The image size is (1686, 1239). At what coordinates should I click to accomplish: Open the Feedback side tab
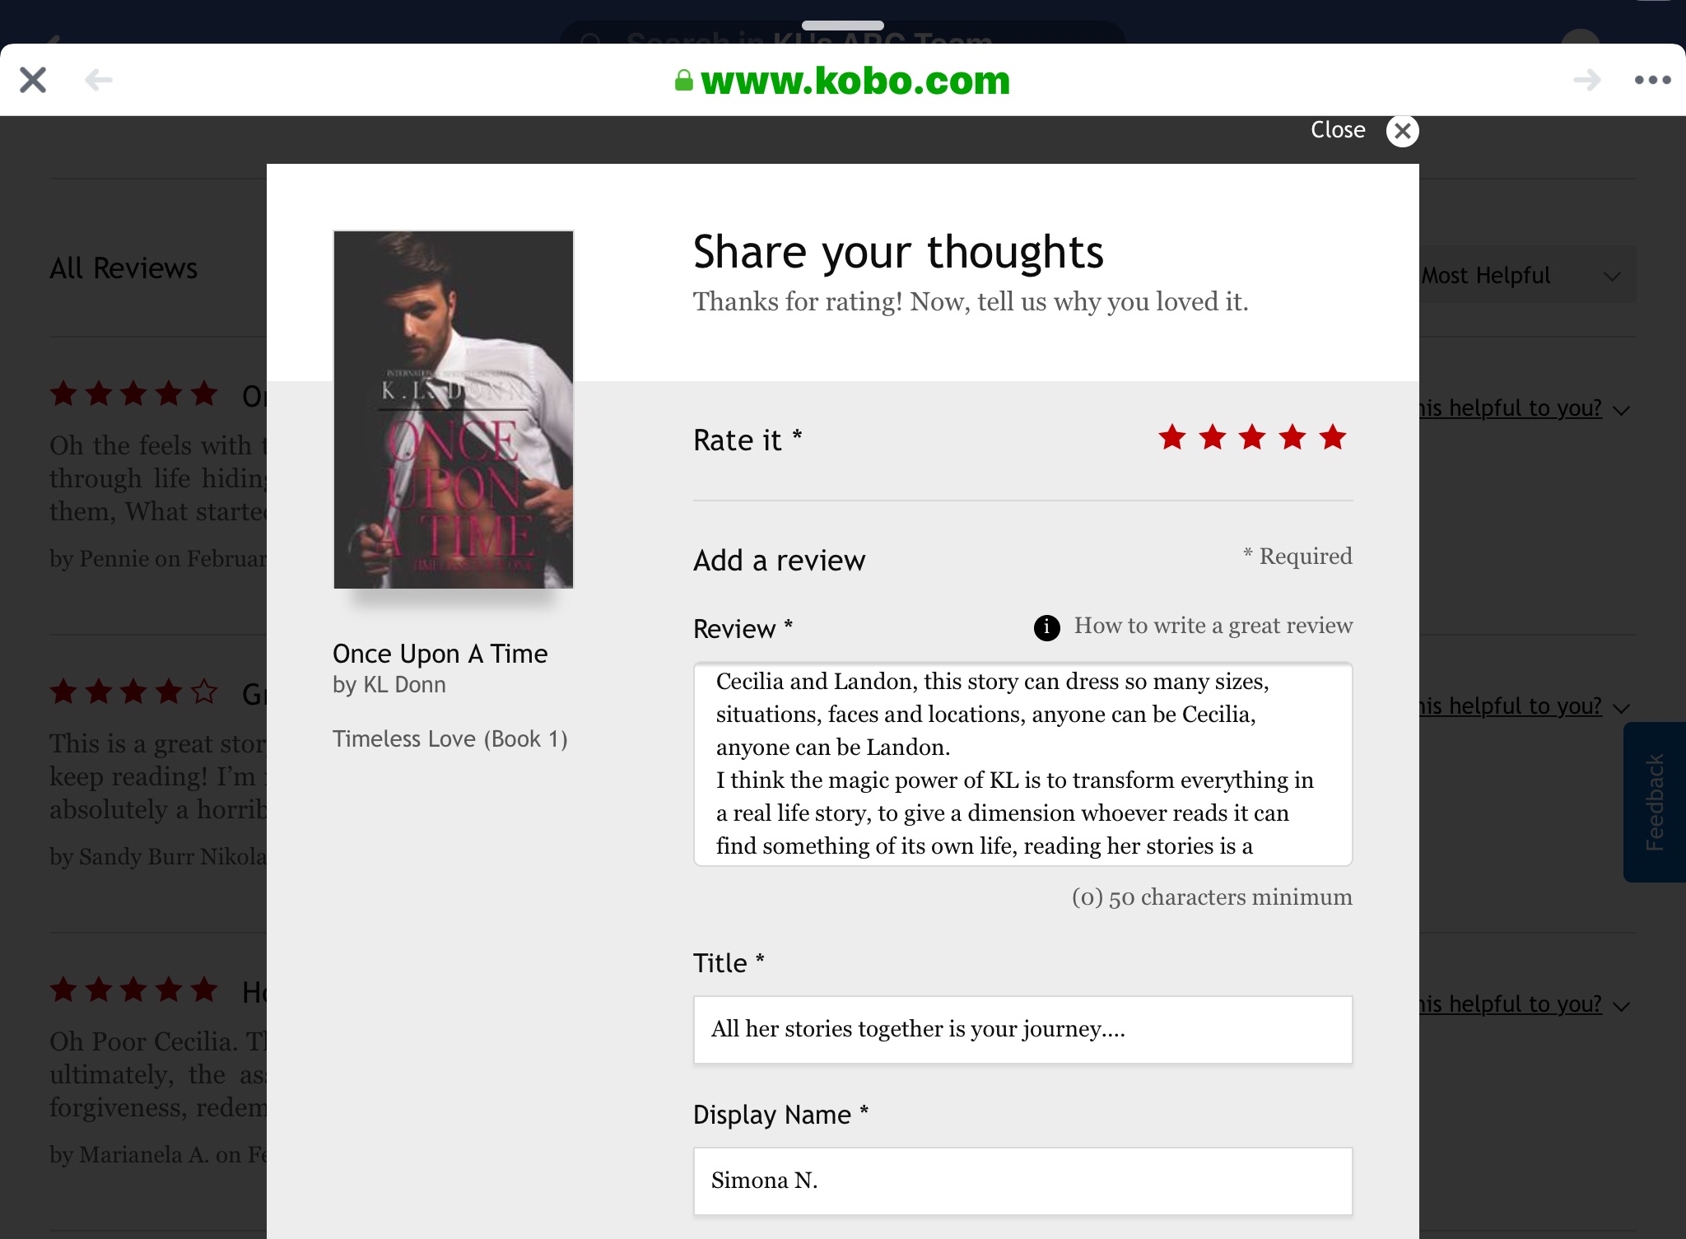point(1655,802)
